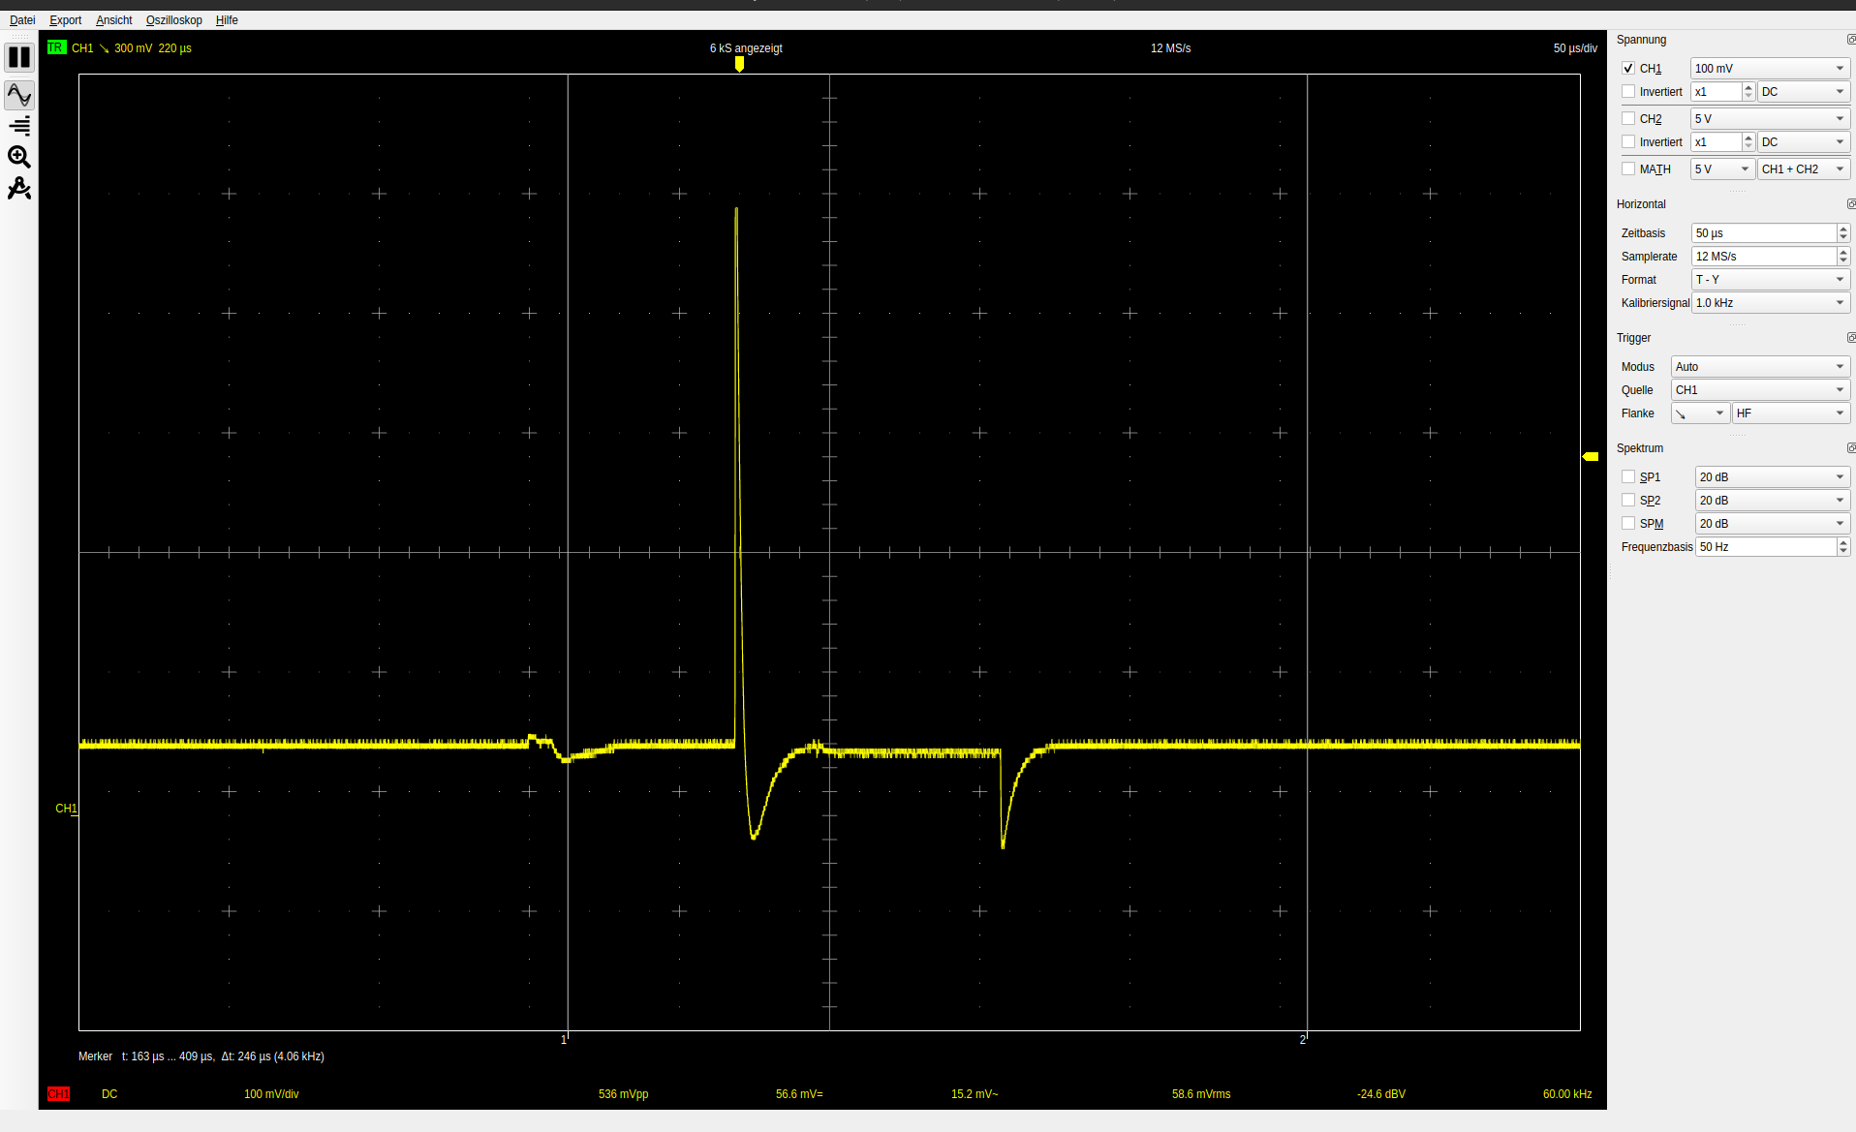Screen dimensions: 1856x1132
Task: Click the Samplerate 12 MS/s field
Action: click(x=1764, y=257)
